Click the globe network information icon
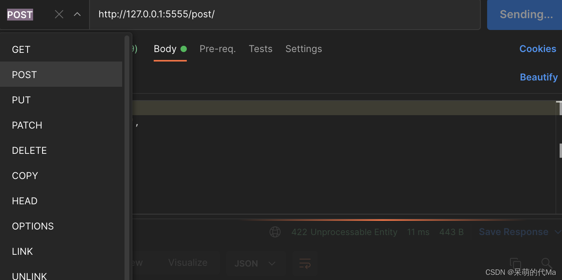Viewport: 562px width, 280px height. (x=275, y=232)
